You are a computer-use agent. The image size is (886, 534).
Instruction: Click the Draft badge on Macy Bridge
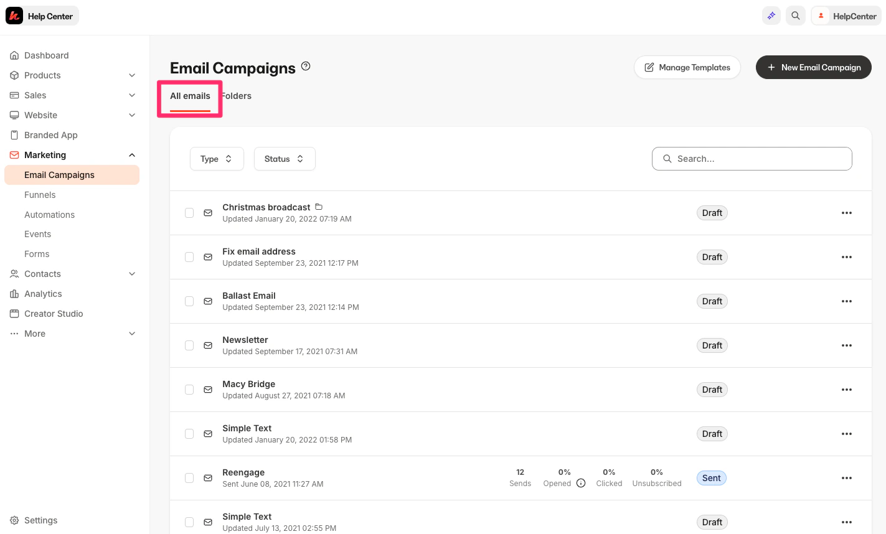click(x=712, y=390)
